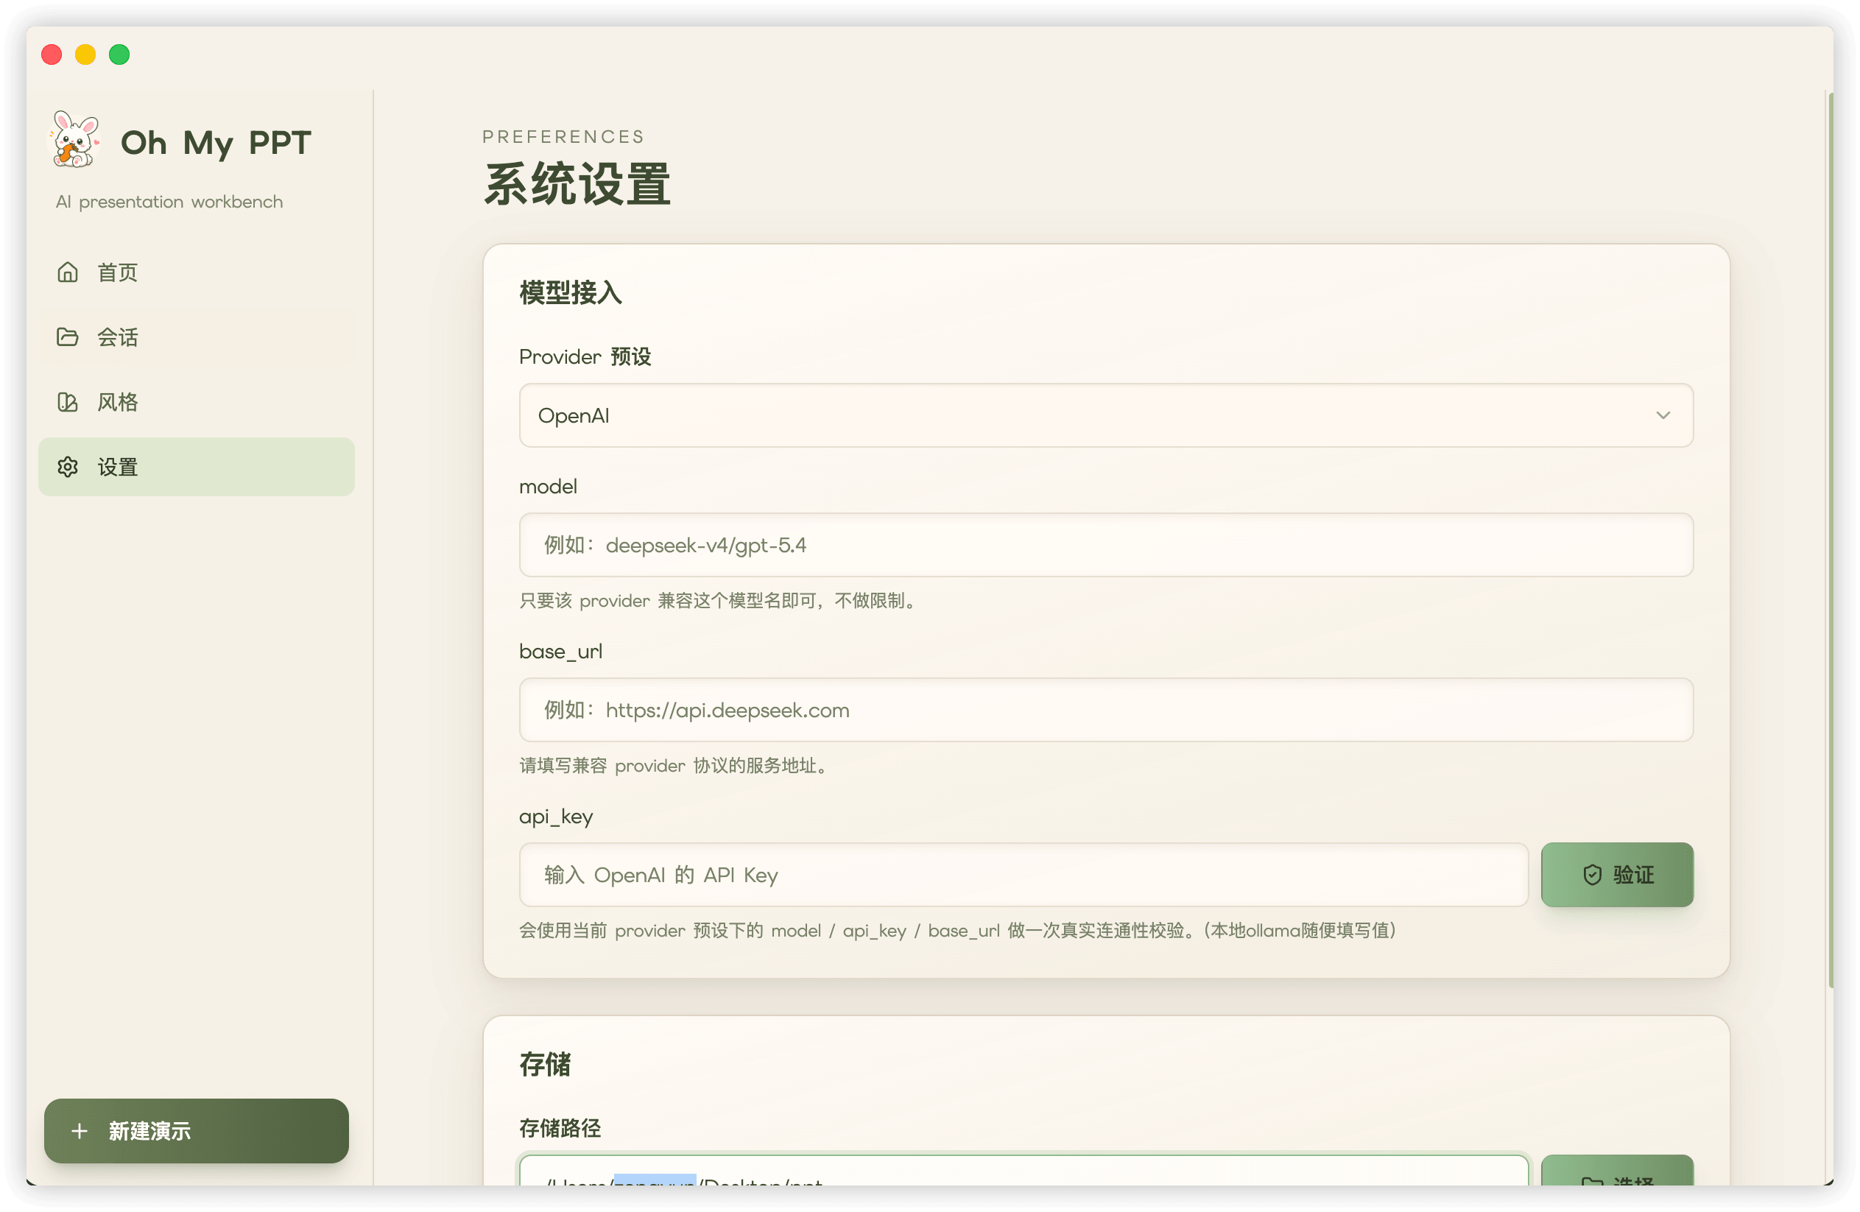Click the gear icon beside 设置

point(68,467)
